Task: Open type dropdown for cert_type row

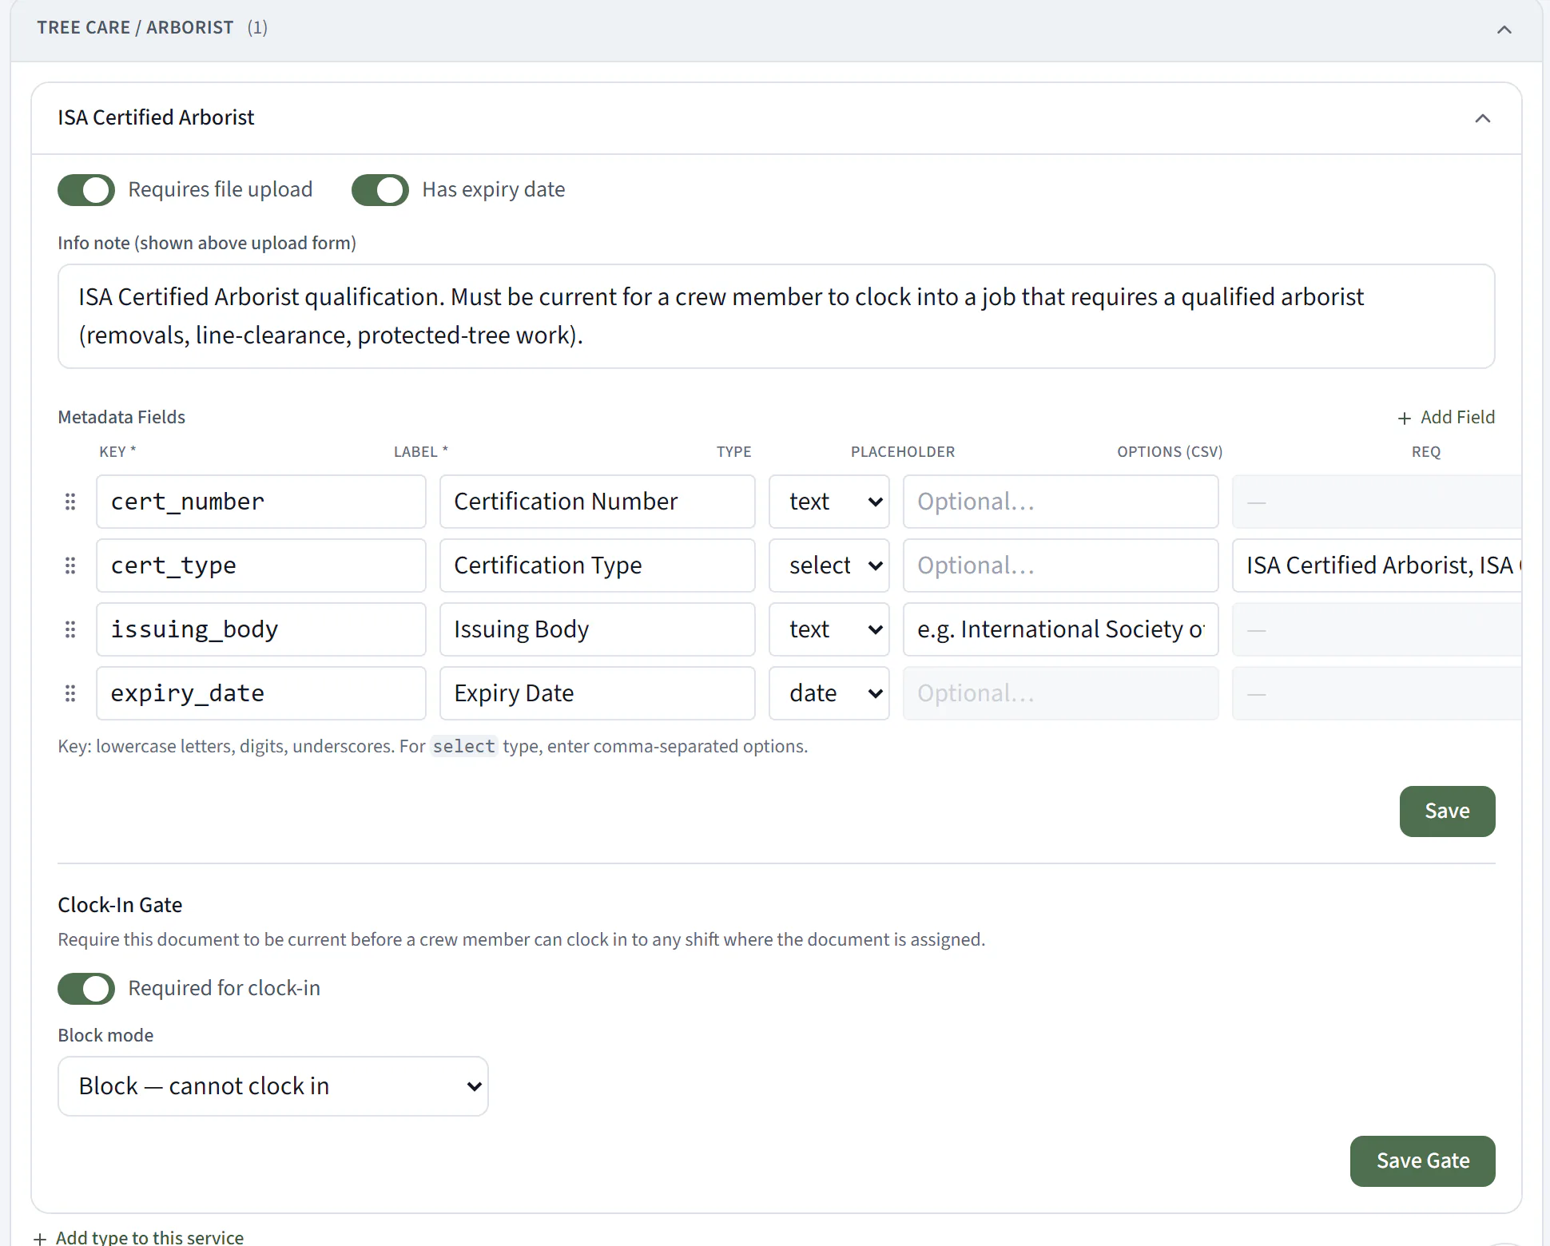Action: click(x=829, y=565)
